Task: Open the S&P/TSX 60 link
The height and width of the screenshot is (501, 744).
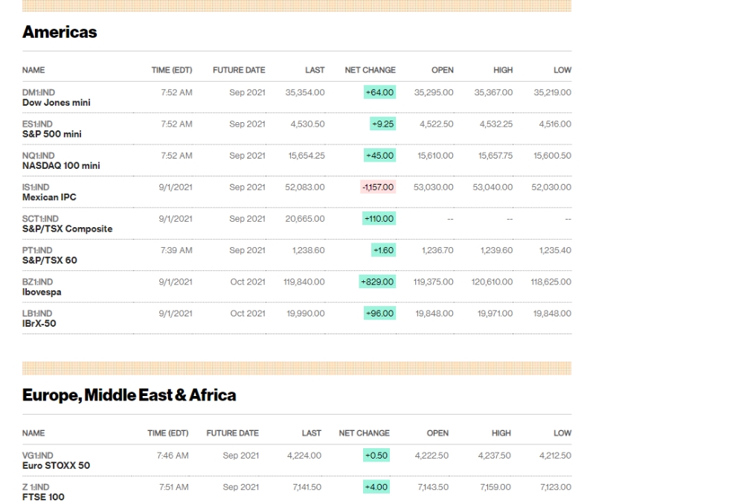Action: tap(50, 261)
